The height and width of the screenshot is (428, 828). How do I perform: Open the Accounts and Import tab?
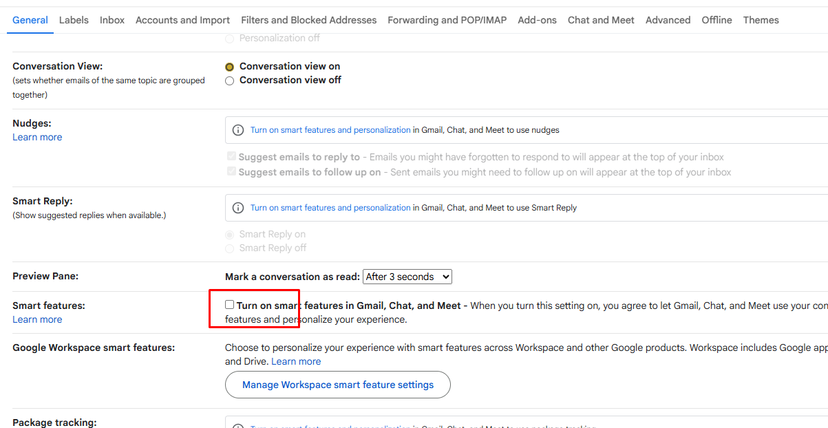pyautogui.click(x=182, y=20)
